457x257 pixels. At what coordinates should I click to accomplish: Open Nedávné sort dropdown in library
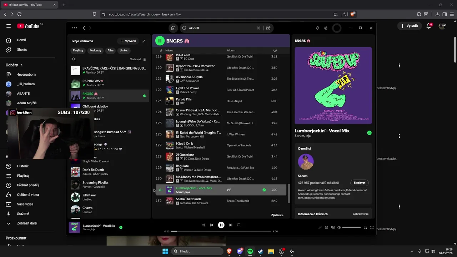(x=137, y=59)
